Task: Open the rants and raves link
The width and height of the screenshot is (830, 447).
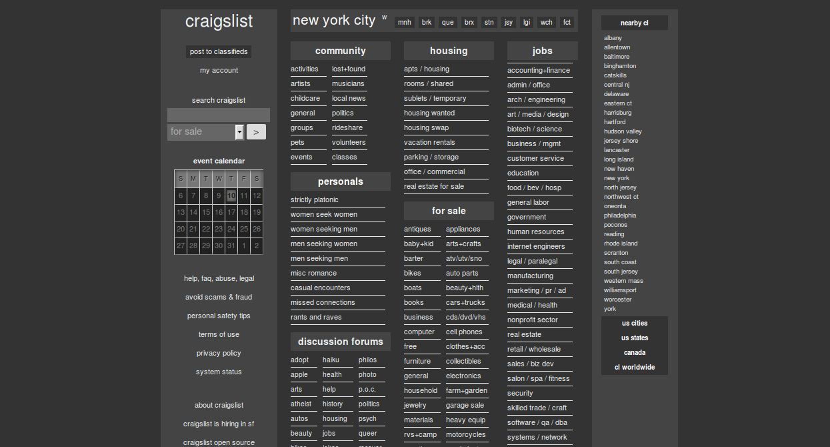Action: point(316,317)
